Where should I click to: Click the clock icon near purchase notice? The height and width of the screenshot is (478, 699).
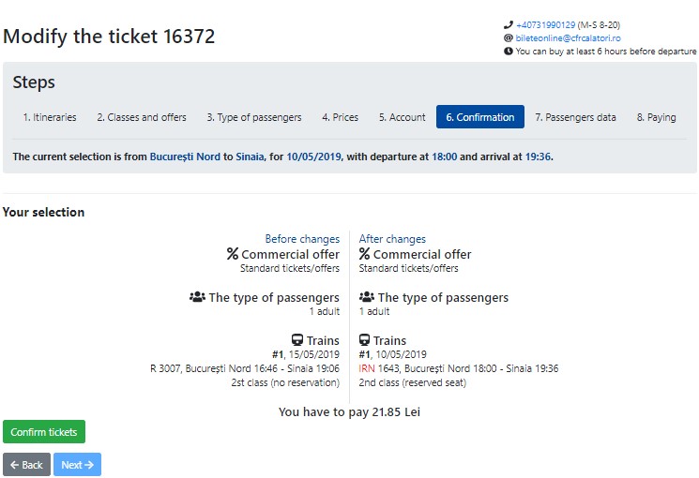509,52
